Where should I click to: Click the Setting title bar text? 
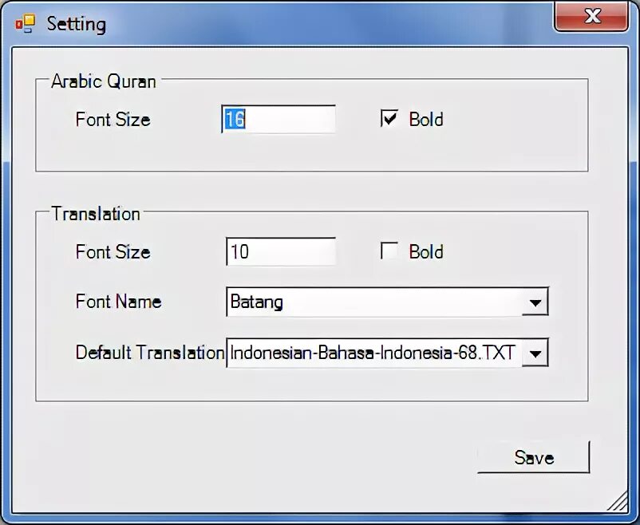77,24
